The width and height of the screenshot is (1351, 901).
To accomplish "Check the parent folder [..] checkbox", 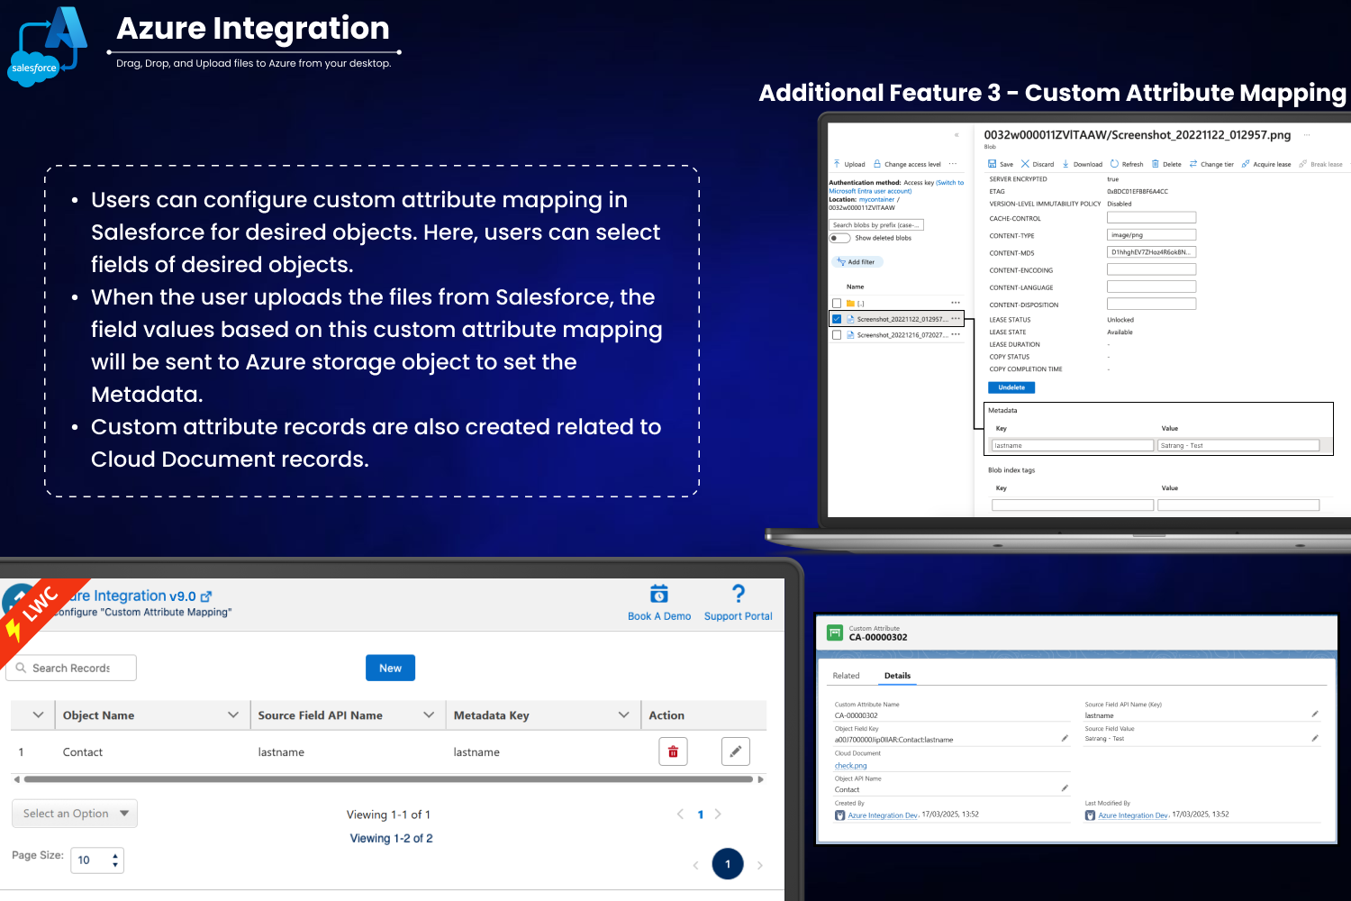I will [x=837, y=304].
